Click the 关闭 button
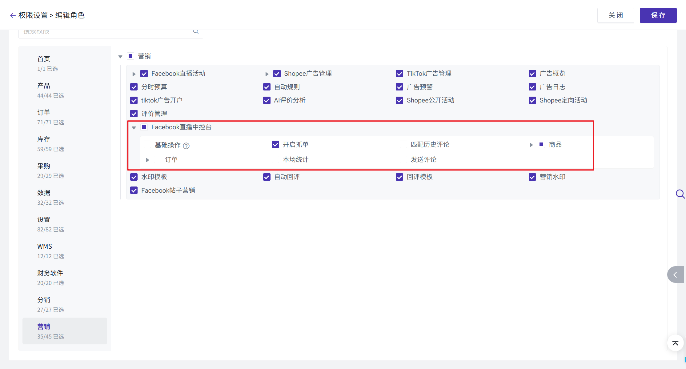Screen dimensions: 686x369 point(616,15)
